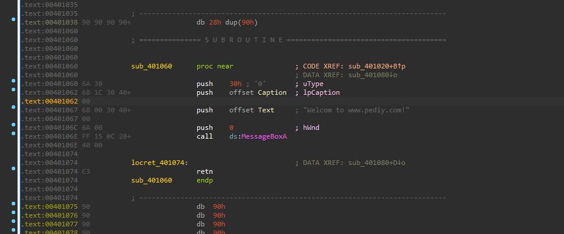The image size is (564, 234).
Task: Click the margin dot at address 00401075
Action: pos(13,207)
